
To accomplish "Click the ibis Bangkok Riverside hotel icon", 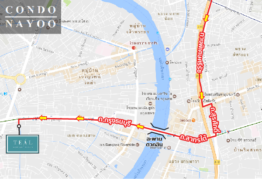I will click(x=138, y=145).
